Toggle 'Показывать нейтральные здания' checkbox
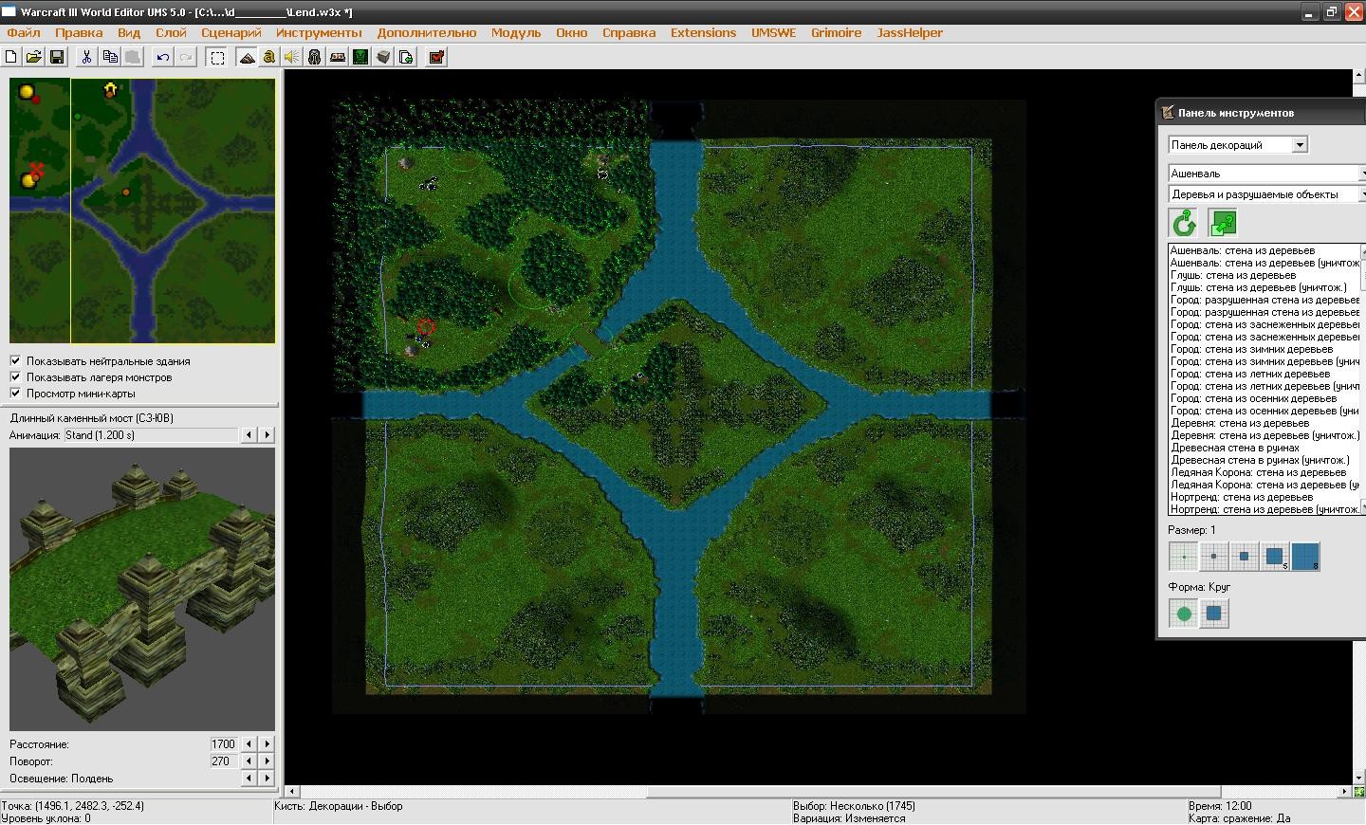The height and width of the screenshot is (825, 1366). 15,361
